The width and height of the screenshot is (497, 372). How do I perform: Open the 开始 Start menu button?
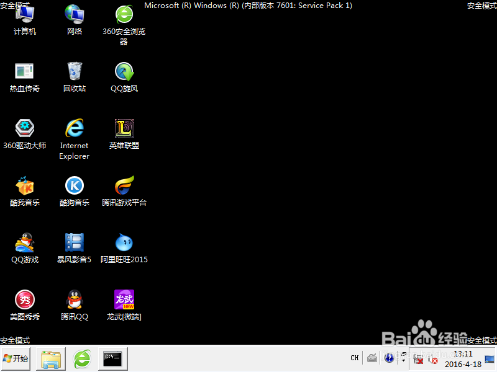tap(16, 358)
